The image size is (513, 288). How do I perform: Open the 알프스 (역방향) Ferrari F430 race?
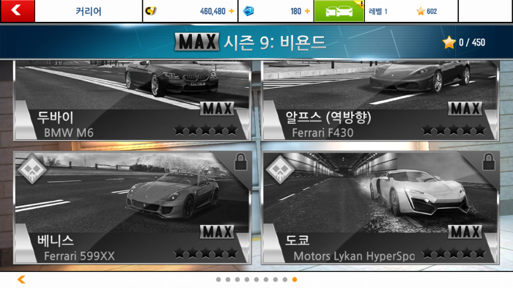point(380,100)
